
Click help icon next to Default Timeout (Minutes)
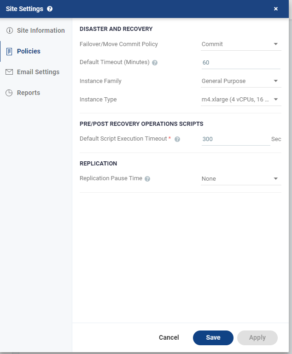tap(155, 63)
